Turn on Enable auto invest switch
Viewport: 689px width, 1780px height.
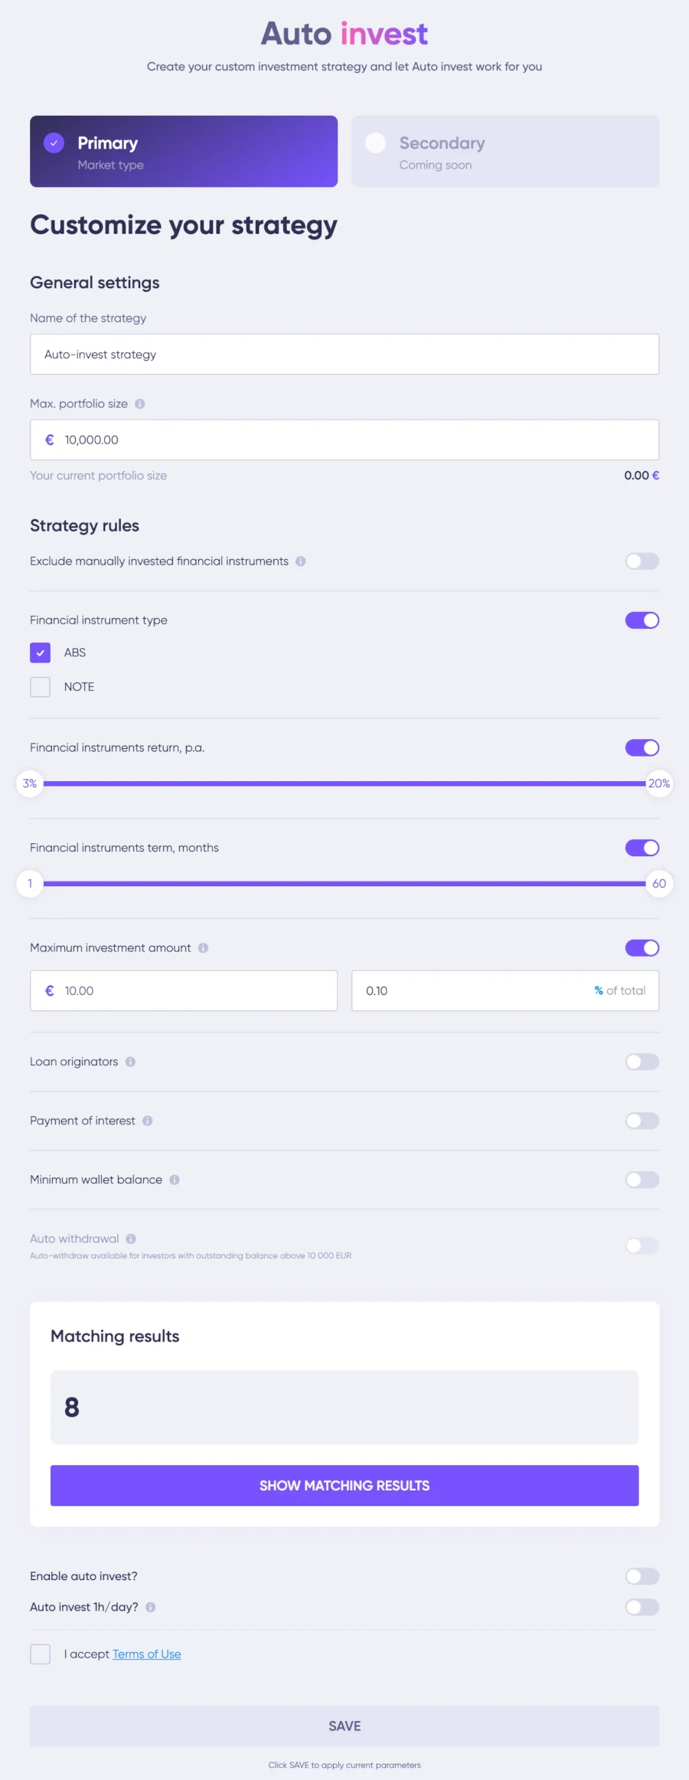click(x=642, y=1575)
